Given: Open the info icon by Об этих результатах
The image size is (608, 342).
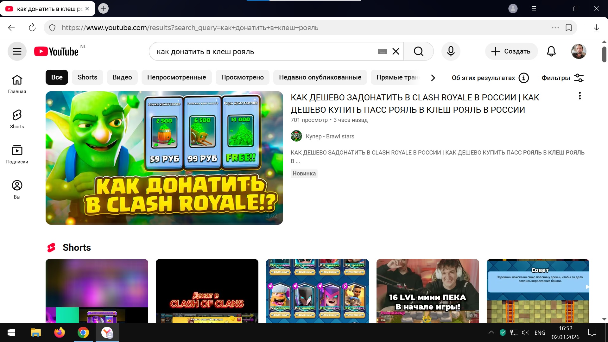Looking at the screenshot, I should [524, 78].
